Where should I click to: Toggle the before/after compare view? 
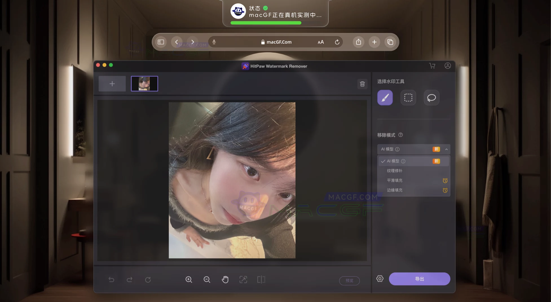[261, 279]
